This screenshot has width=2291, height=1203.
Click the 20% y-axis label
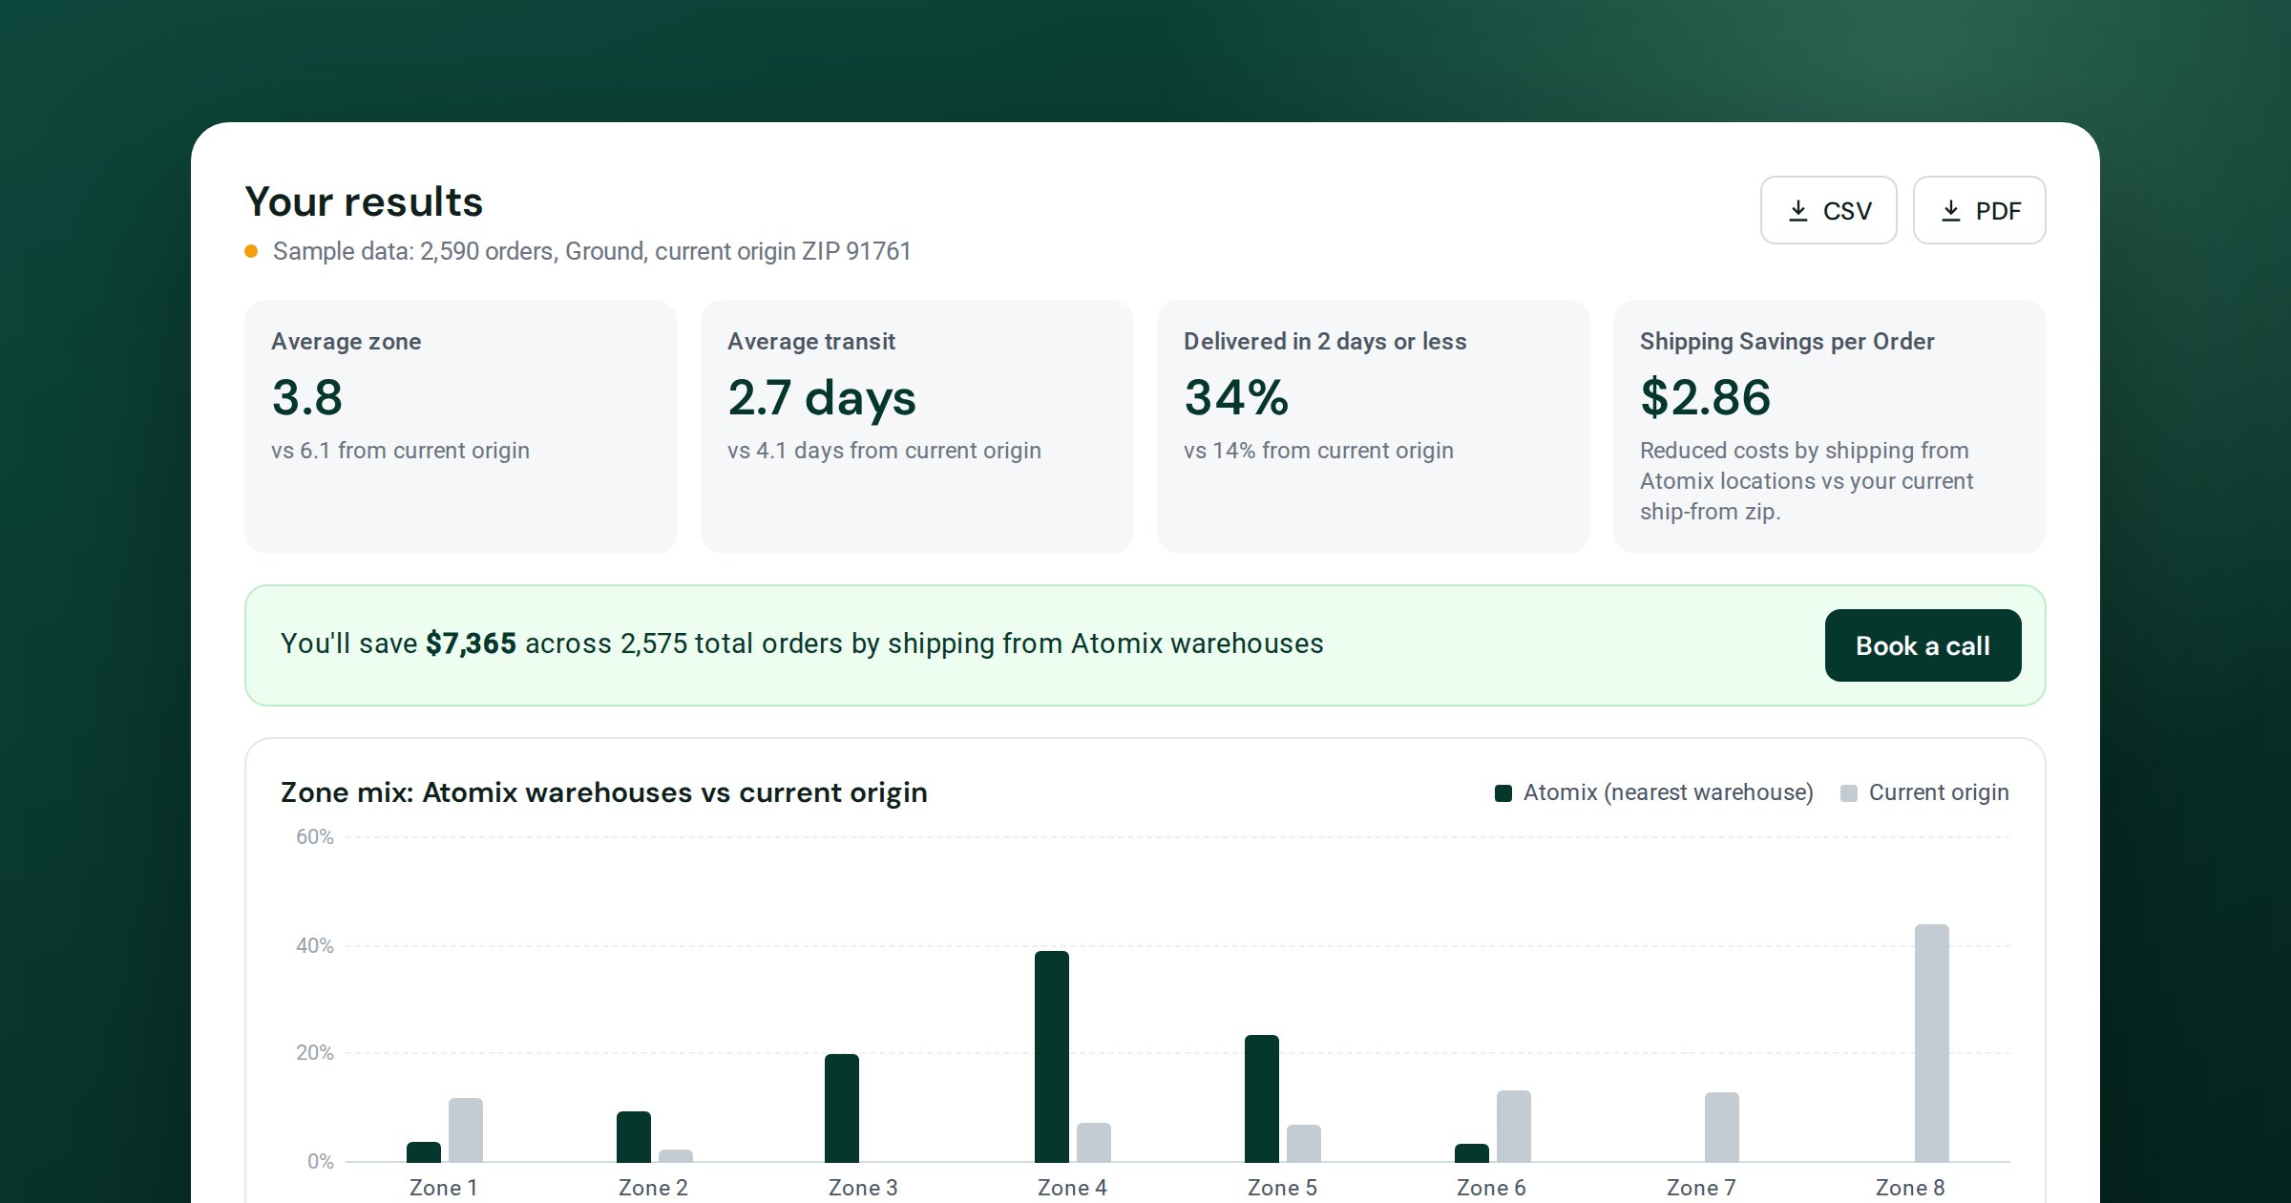(x=314, y=1053)
